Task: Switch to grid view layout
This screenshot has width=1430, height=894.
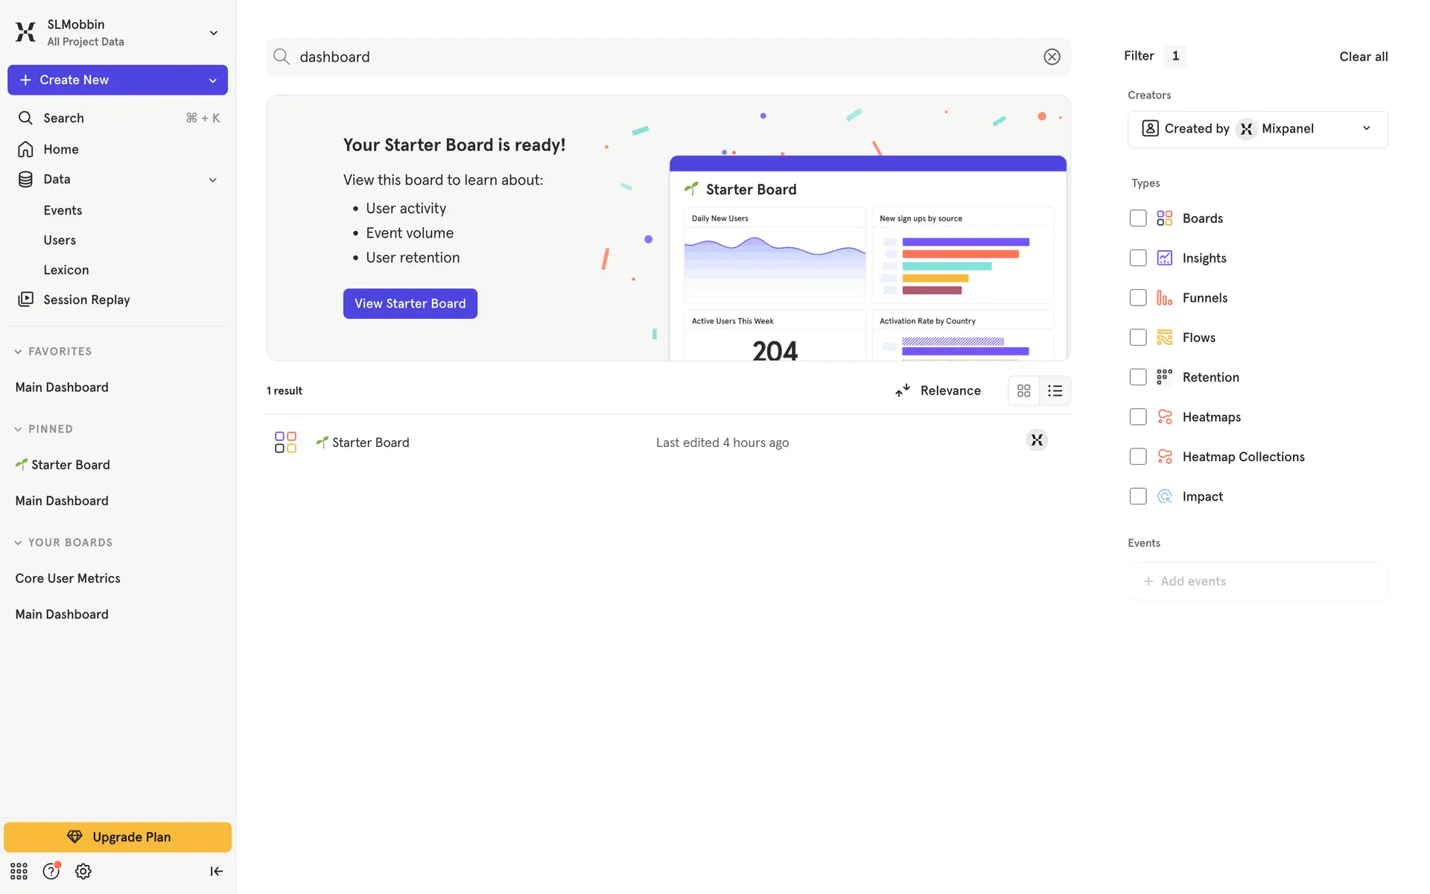Action: click(1023, 390)
